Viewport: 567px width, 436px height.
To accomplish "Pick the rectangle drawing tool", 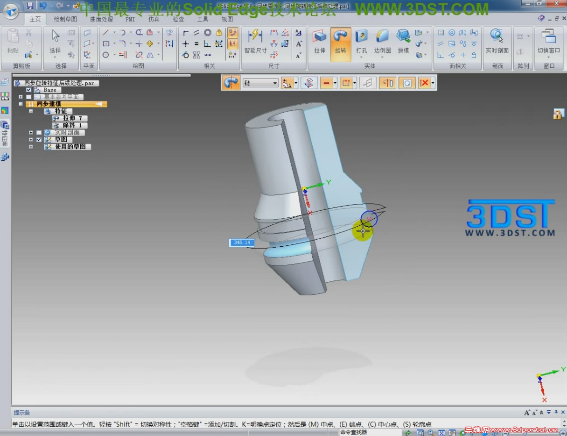I will click(x=106, y=43).
